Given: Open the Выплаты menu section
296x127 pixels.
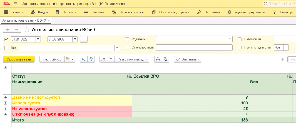Looking at the screenshot, I should pos(95,12).
